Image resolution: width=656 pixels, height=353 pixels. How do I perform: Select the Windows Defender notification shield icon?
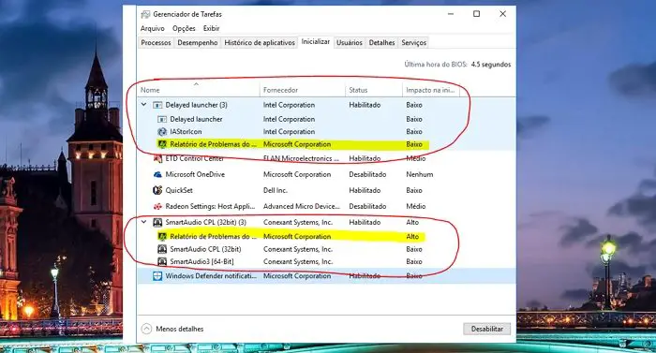click(x=157, y=276)
